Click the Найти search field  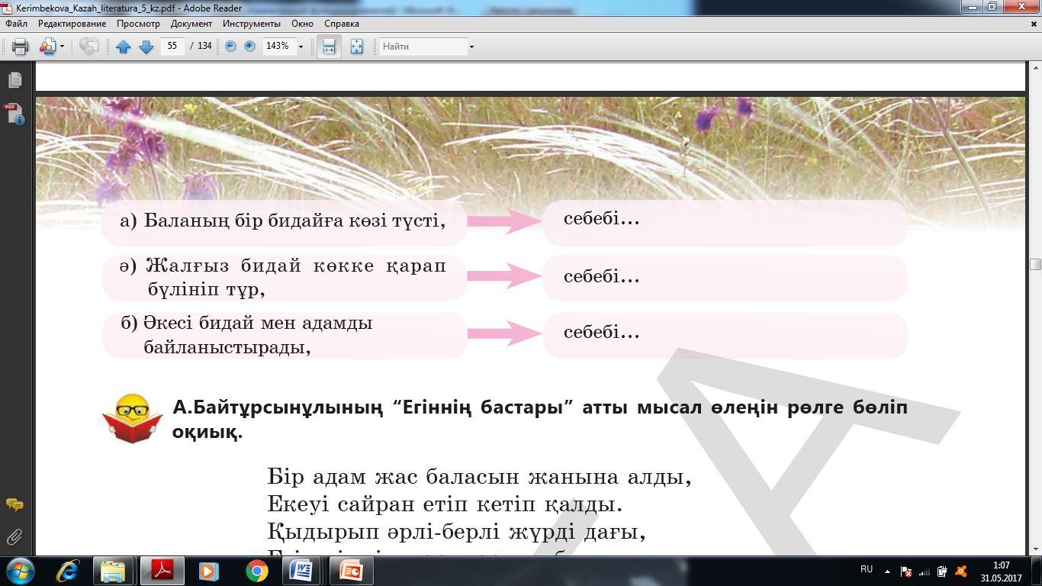click(x=424, y=47)
